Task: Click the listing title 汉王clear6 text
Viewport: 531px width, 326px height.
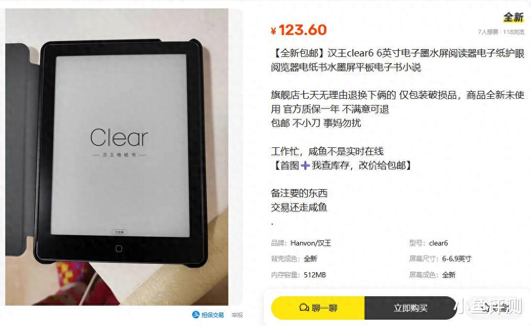Action: coord(350,53)
